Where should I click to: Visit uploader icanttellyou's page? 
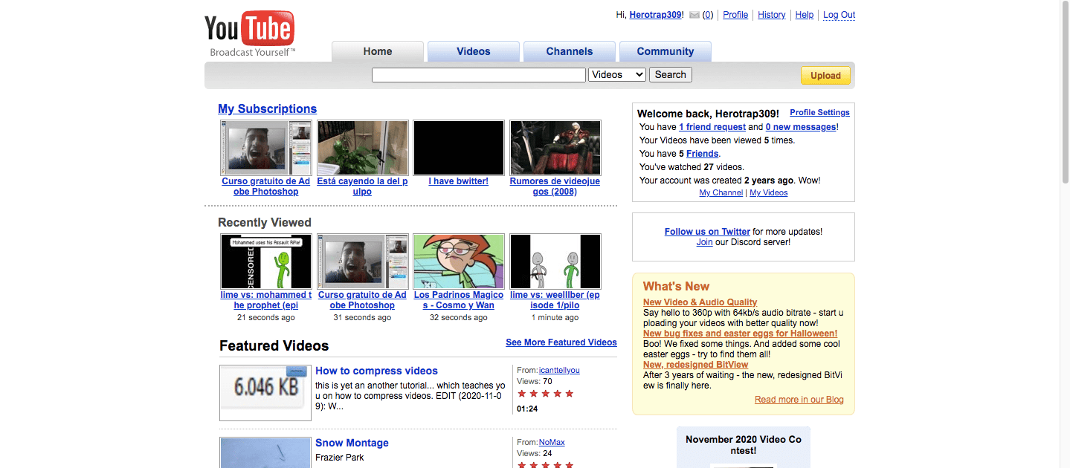click(x=558, y=370)
